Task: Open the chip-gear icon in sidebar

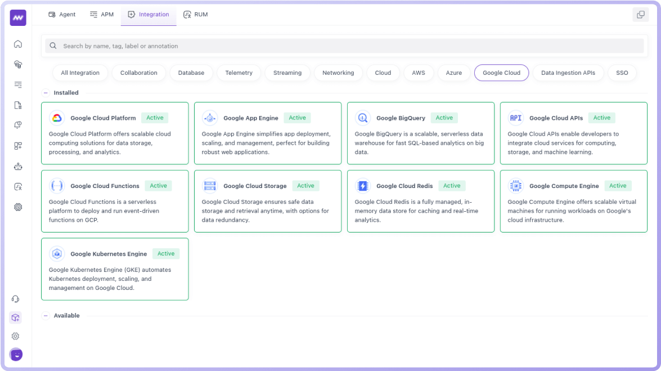Action: [x=17, y=207]
